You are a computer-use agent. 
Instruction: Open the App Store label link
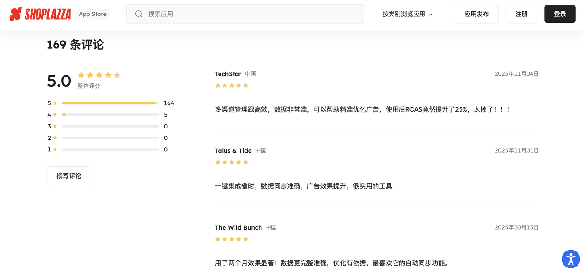pos(92,14)
